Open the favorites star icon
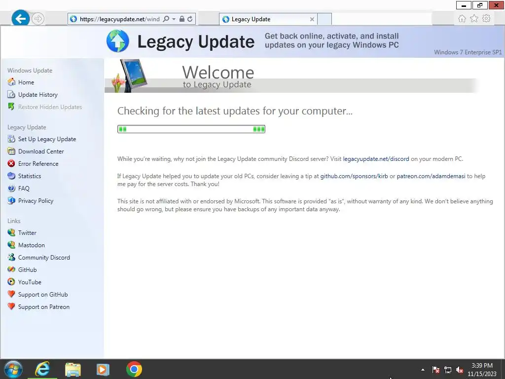The width and height of the screenshot is (505, 379). click(474, 19)
